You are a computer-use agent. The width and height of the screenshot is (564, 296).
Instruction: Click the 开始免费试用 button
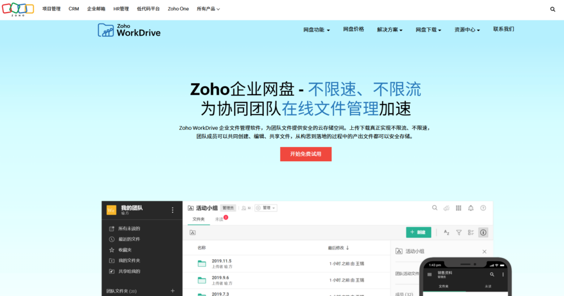306,154
